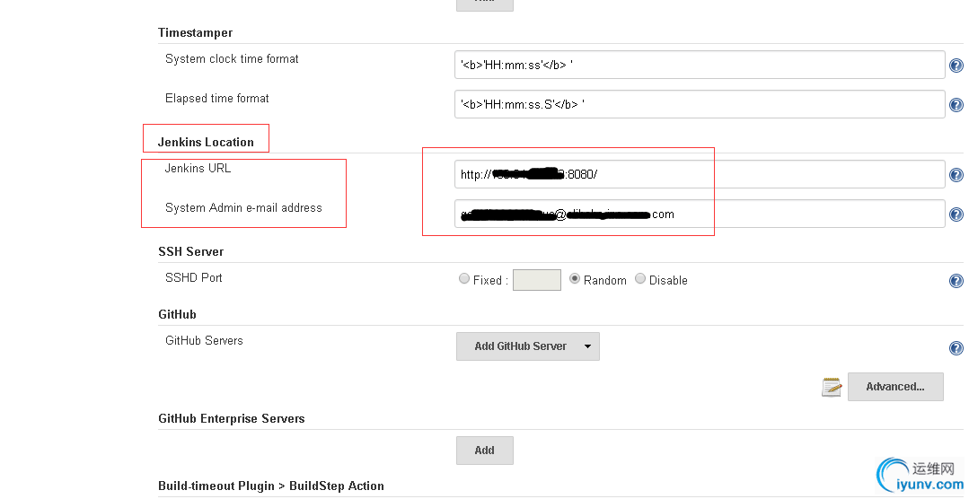Show help for SSHD Port setting

956,281
